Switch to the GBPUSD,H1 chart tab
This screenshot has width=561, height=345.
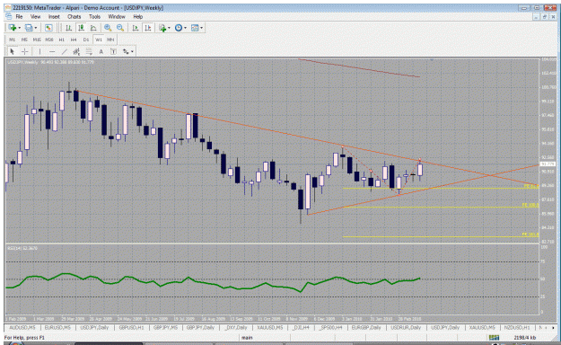(131, 327)
